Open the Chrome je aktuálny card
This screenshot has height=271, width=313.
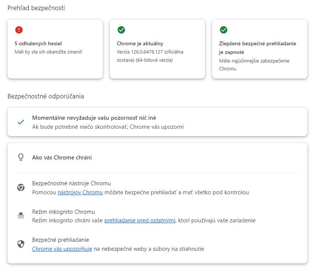tap(157, 49)
